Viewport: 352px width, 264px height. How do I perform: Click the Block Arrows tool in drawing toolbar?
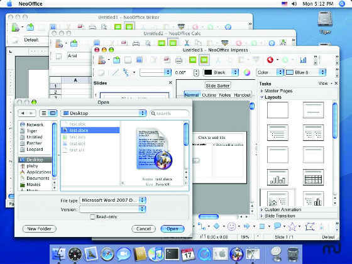pyautogui.click(x=246, y=226)
